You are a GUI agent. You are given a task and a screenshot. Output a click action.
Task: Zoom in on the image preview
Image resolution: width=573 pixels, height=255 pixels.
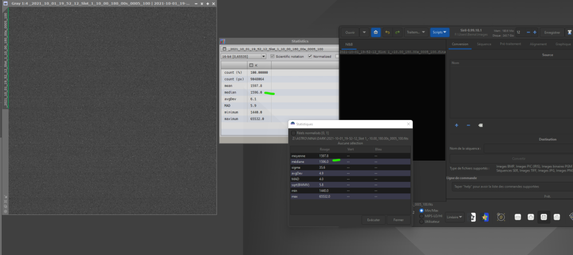(531, 217)
